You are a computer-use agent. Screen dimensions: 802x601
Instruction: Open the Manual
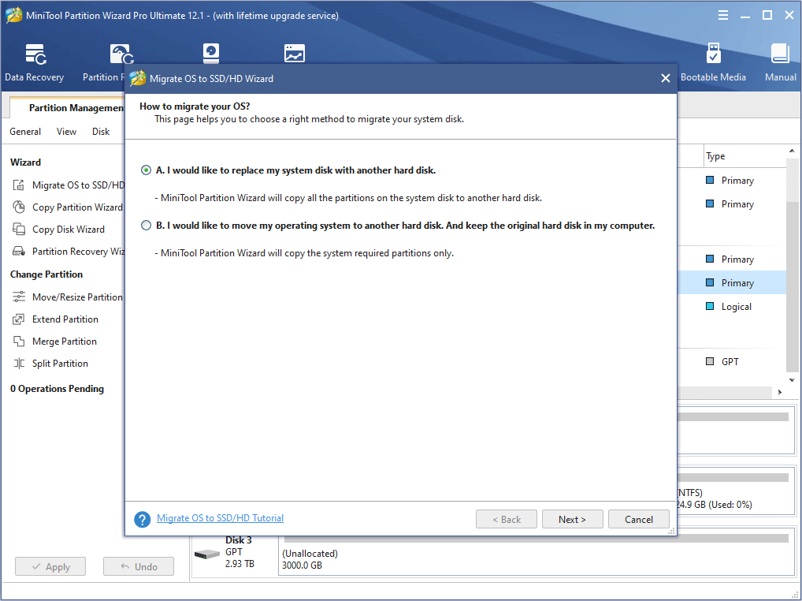780,62
